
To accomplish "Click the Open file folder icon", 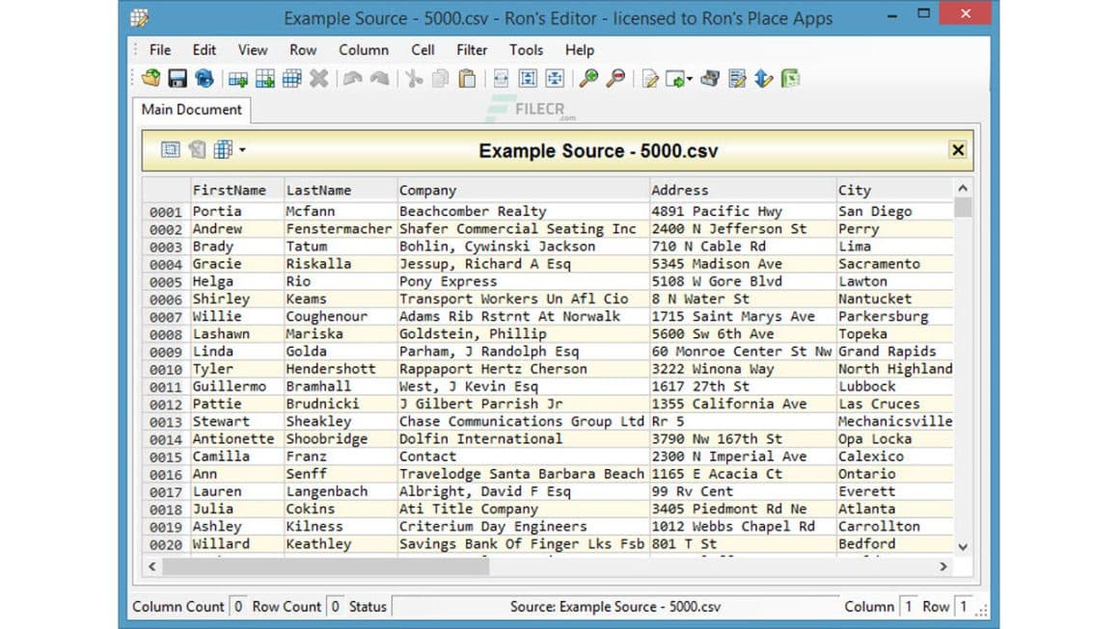I will point(150,78).
